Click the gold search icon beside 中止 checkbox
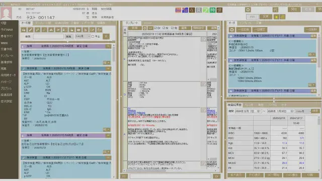The image size is (322, 181). coord(106,37)
